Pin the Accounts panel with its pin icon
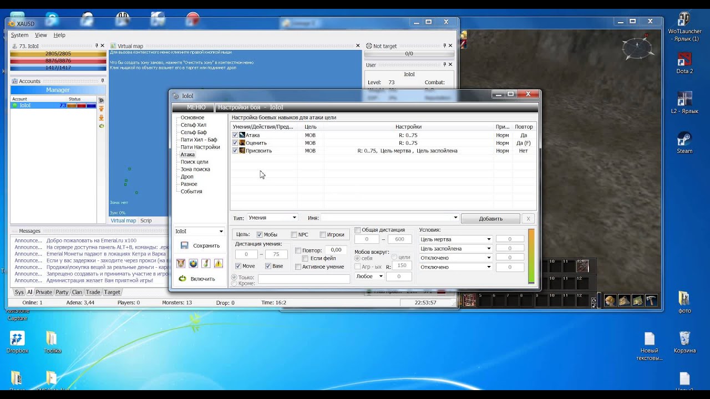710x399 pixels. (102, 81)
